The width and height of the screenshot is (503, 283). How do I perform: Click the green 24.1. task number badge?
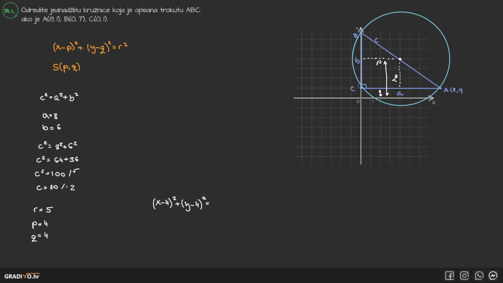click(x=10, y=11)
